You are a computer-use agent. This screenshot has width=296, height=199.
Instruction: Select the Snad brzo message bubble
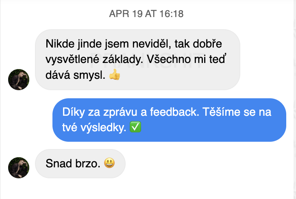point(80,164)
